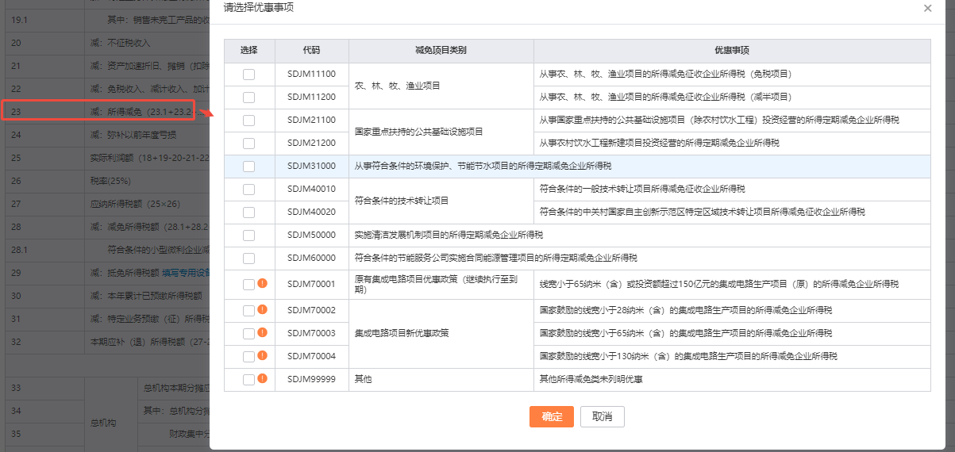Click warning icon beside SDJM70001
Screen dimensions: 955x452
[x=262, y=284]
